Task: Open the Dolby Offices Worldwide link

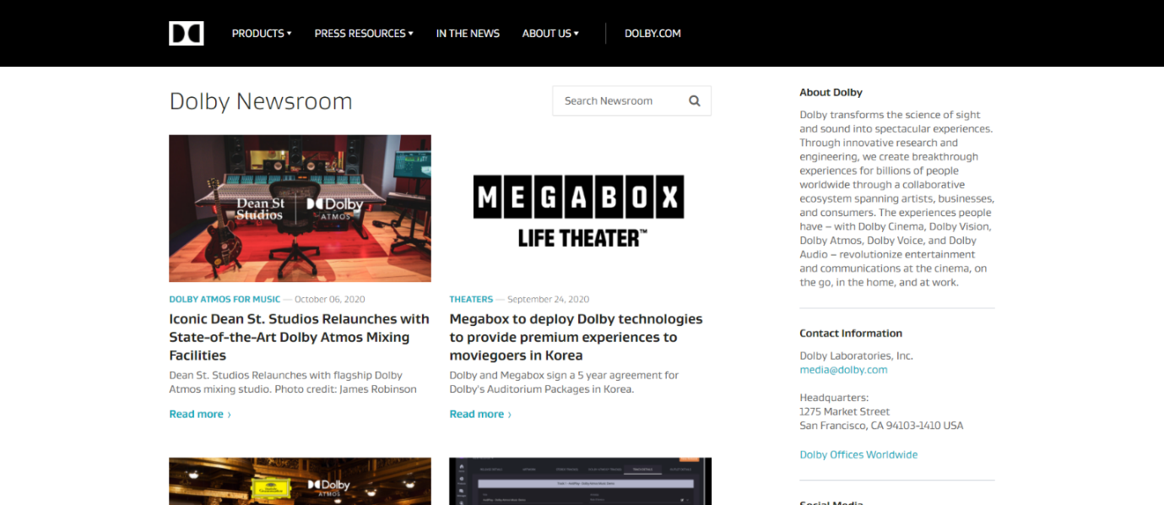Action: tap(858, 454)
